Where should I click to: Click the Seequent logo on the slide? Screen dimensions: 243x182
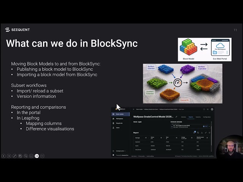[17, 30]
